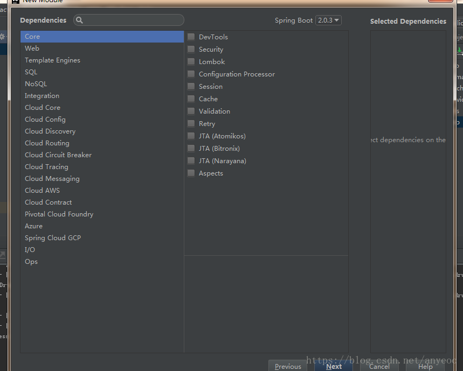Select the Azure category
Screen dimensions: 463x371
pyautogui.click(x=102, y=226)
